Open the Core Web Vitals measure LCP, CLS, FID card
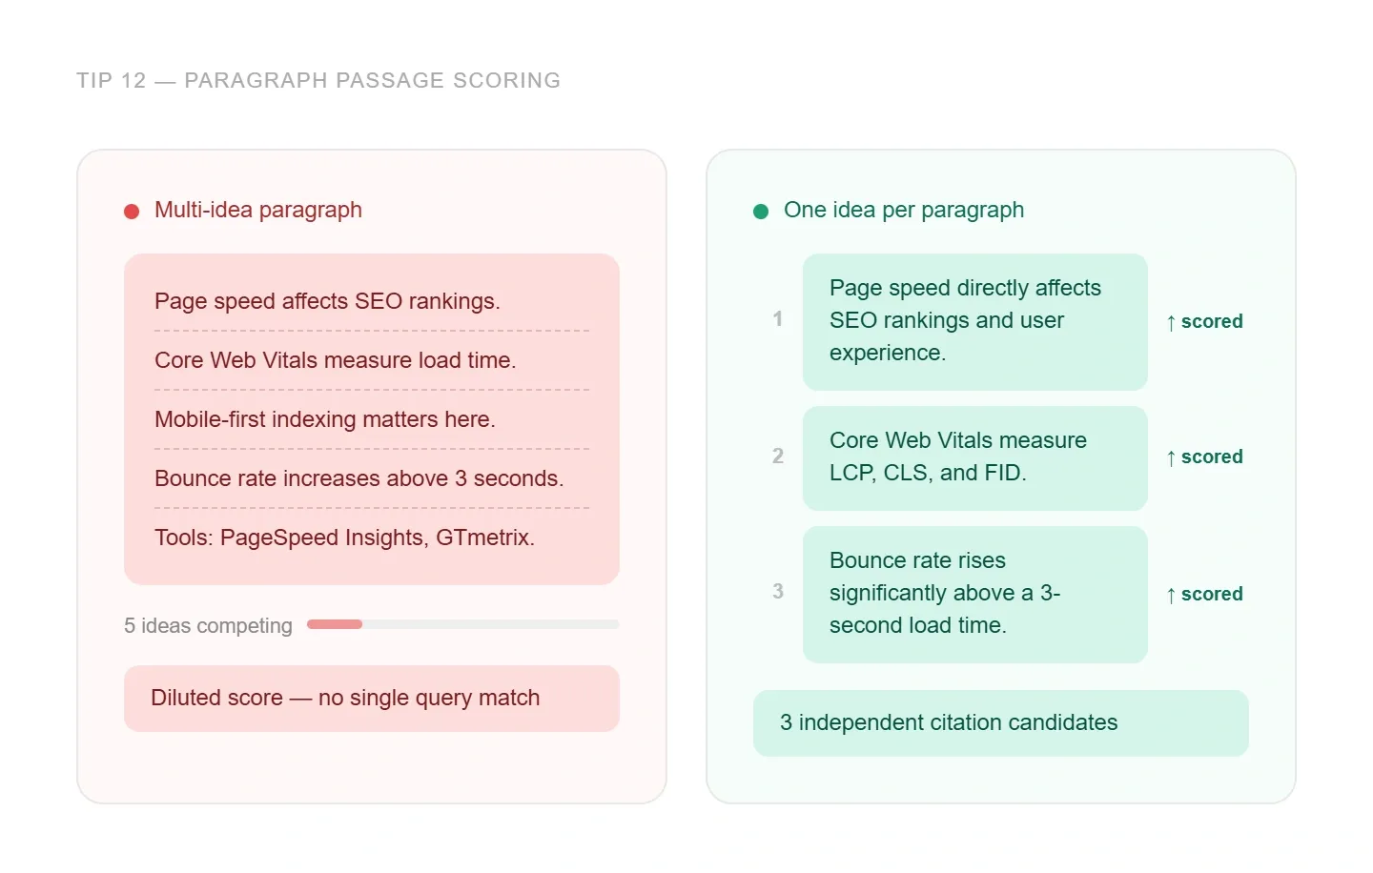The height and width of the screenshot is (873, 1373). point(974,457)
